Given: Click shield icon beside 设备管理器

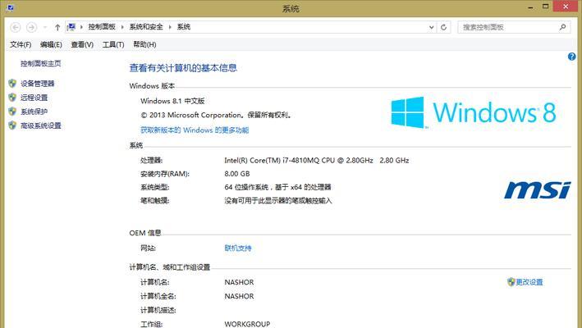Looking at the screenshot, I should point(12,84).
